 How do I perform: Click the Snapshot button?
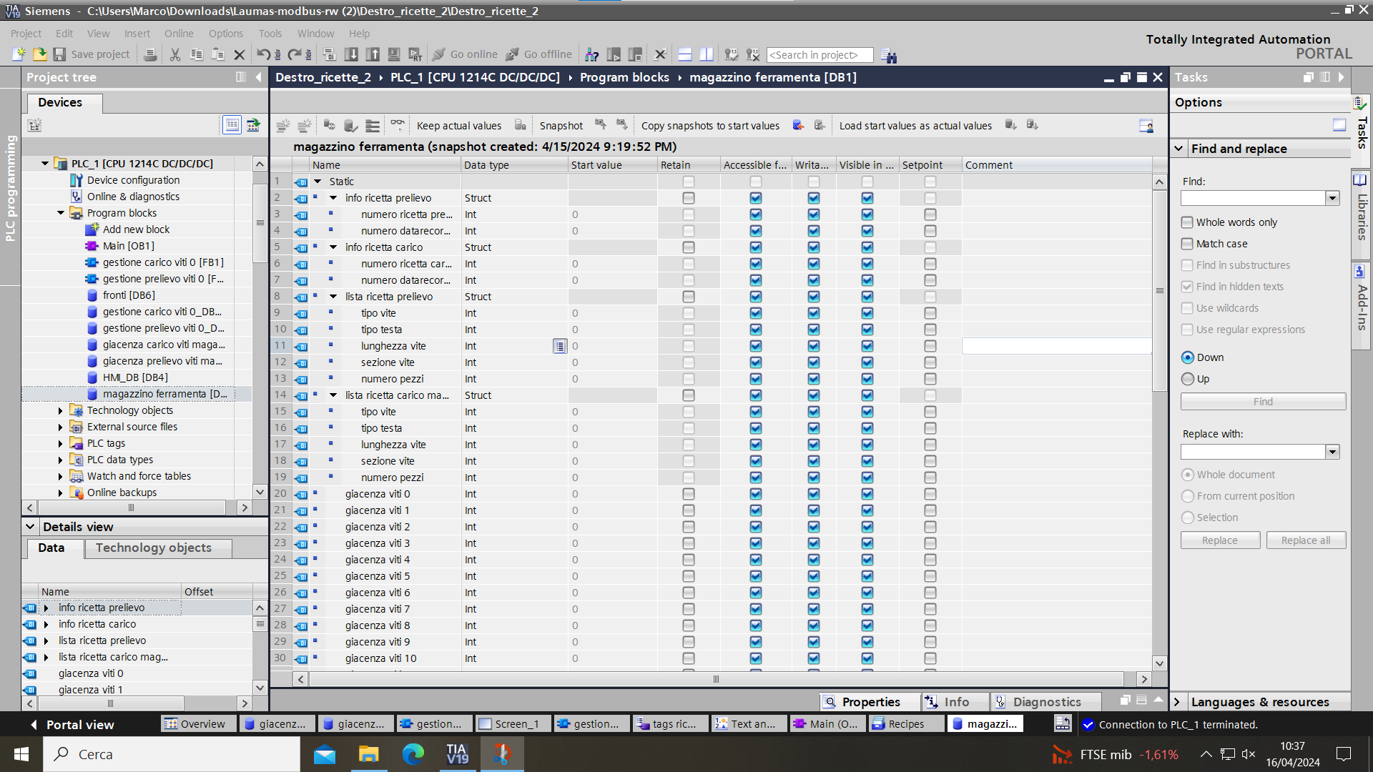(x=561, y=126)
